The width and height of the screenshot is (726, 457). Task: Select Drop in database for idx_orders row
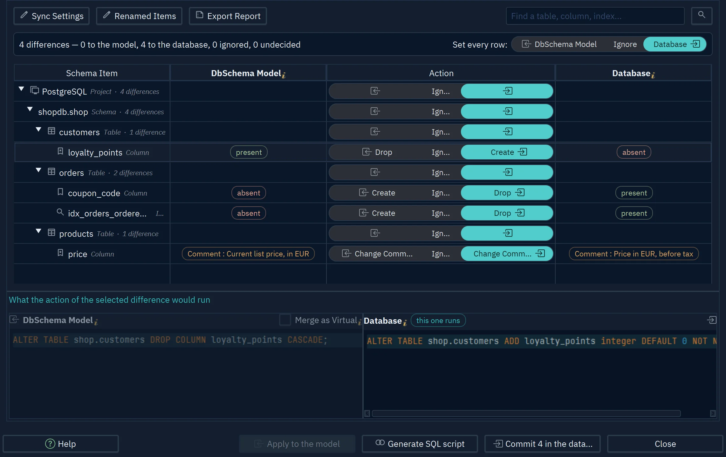click(507, 213)
